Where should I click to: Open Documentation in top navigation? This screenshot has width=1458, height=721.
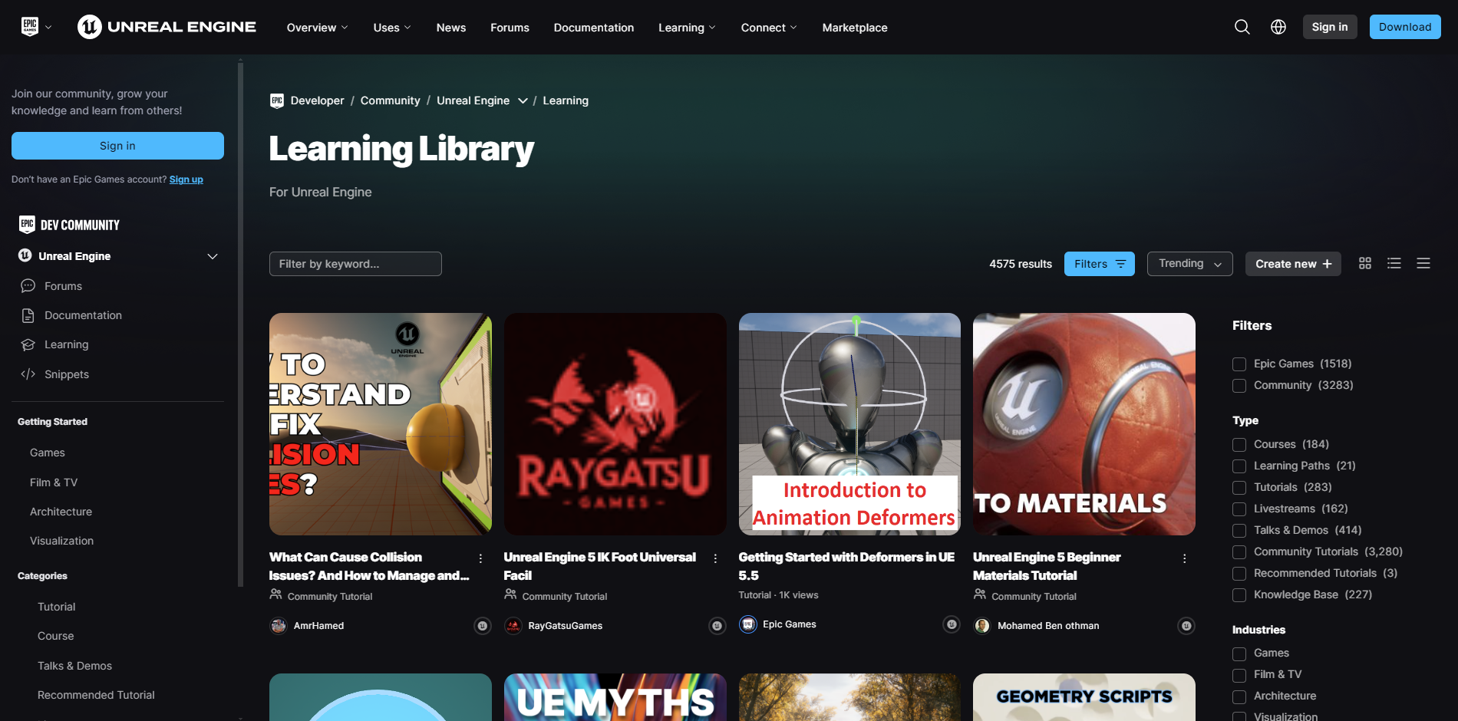point(594,28)
